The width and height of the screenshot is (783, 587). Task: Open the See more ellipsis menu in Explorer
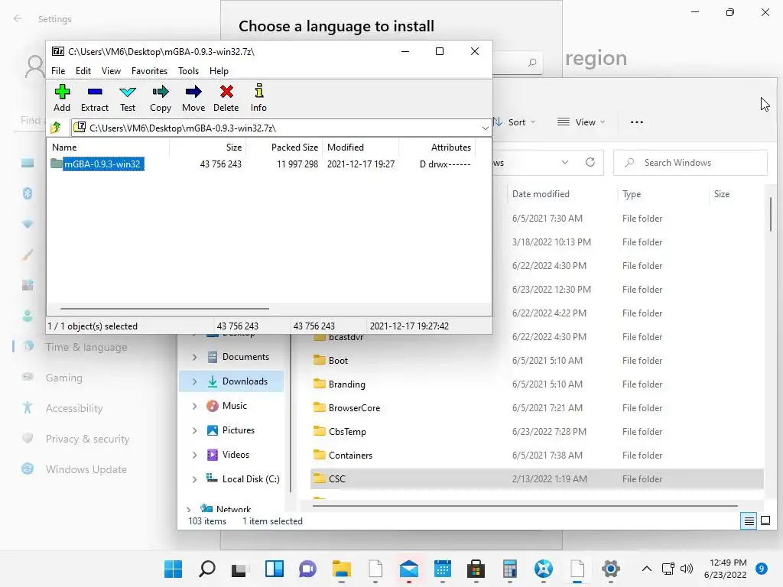click(637, 122)
